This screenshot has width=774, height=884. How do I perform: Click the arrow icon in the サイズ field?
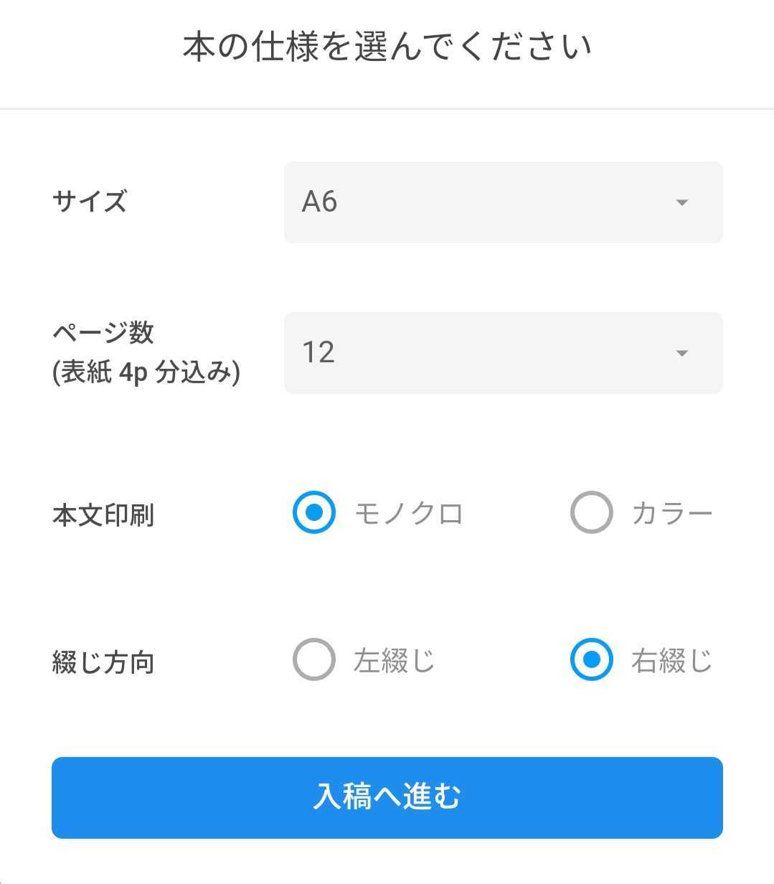click(x=681, y=202)
